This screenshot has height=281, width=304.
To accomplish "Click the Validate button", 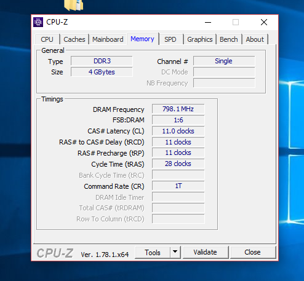I will pyautogui.click(x=205, y=252).
